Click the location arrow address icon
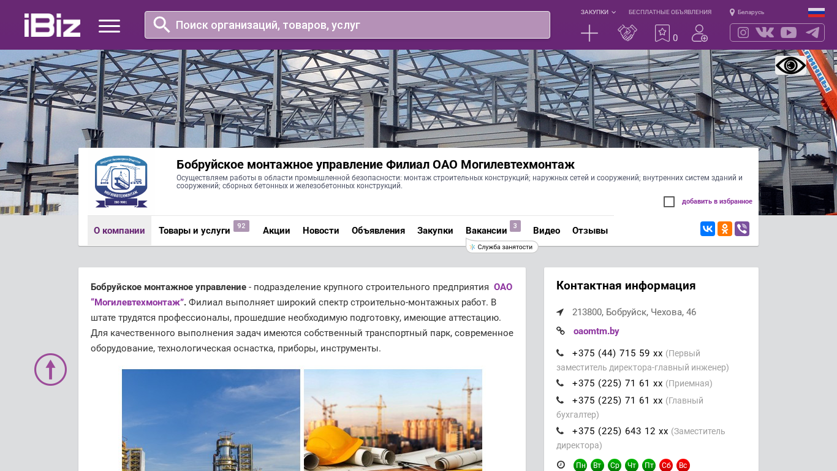The height and width of the screenshot is (471, 837). (x=560, y=312)
